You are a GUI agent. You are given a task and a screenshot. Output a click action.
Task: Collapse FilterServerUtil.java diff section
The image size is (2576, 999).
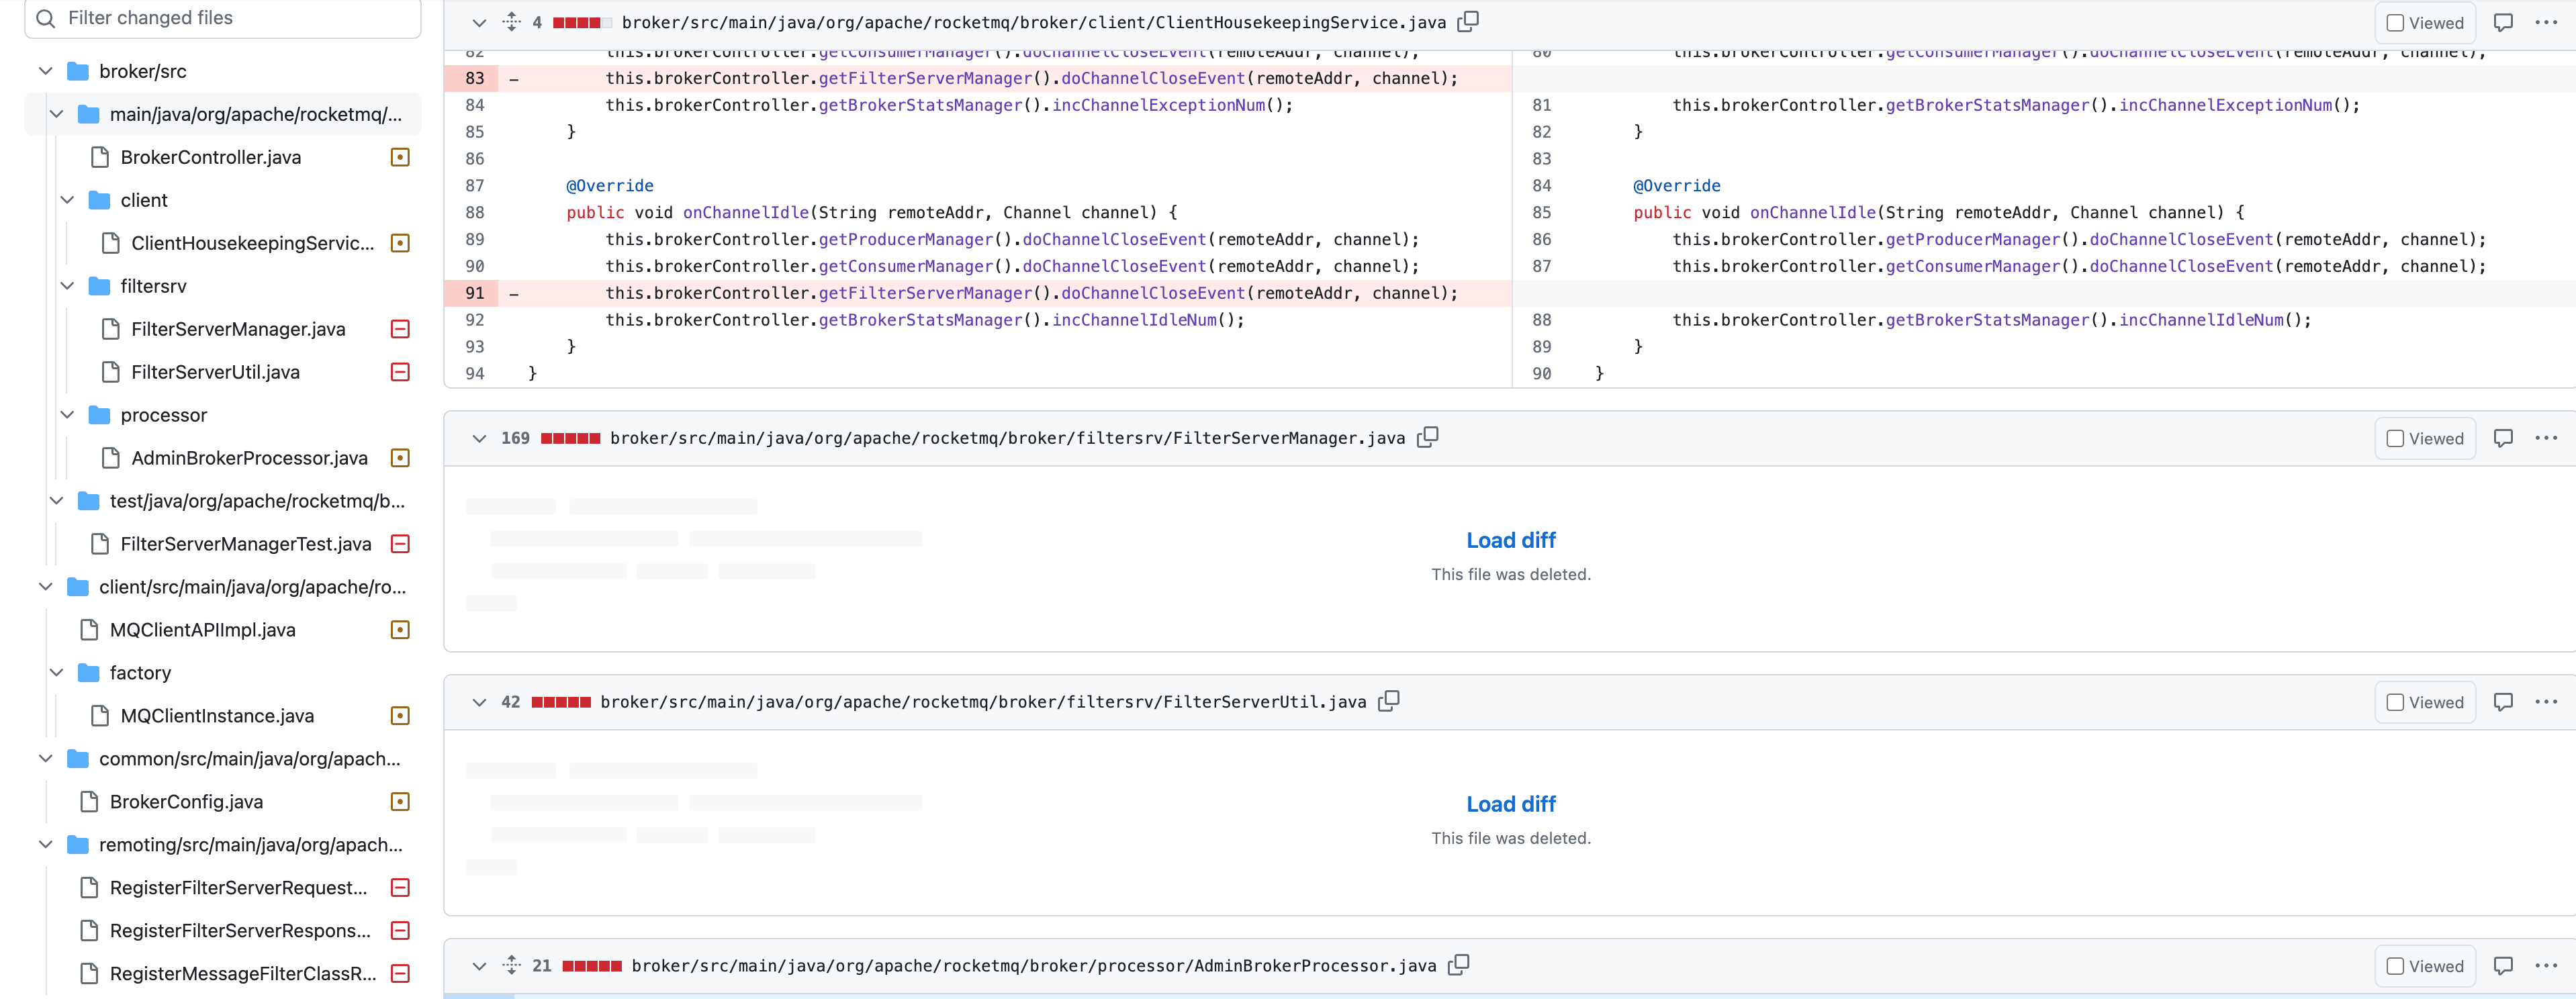pyautogui.click(x=479, y=702)
